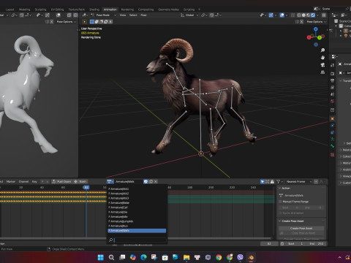The height and width of the screenshot is (263, 351).
Task: Switch to the Compositing workspace tab
Action: 146,9
